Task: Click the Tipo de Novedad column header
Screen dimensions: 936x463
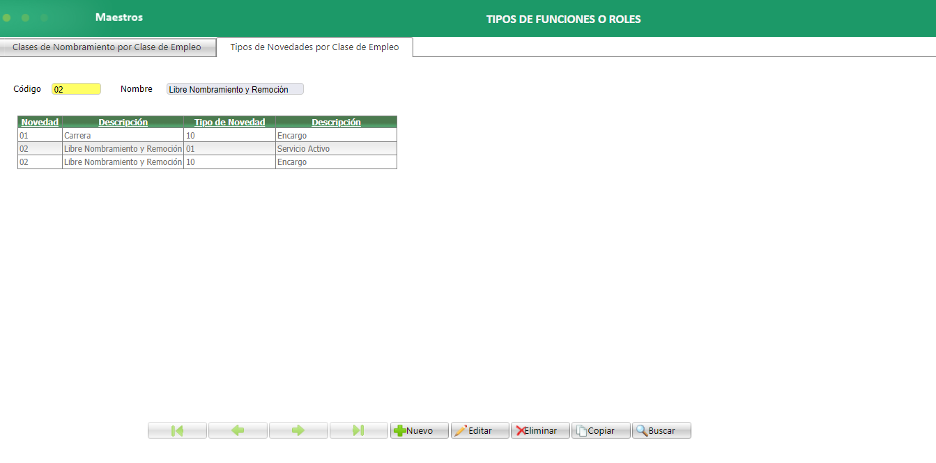Action: [229, 122]
